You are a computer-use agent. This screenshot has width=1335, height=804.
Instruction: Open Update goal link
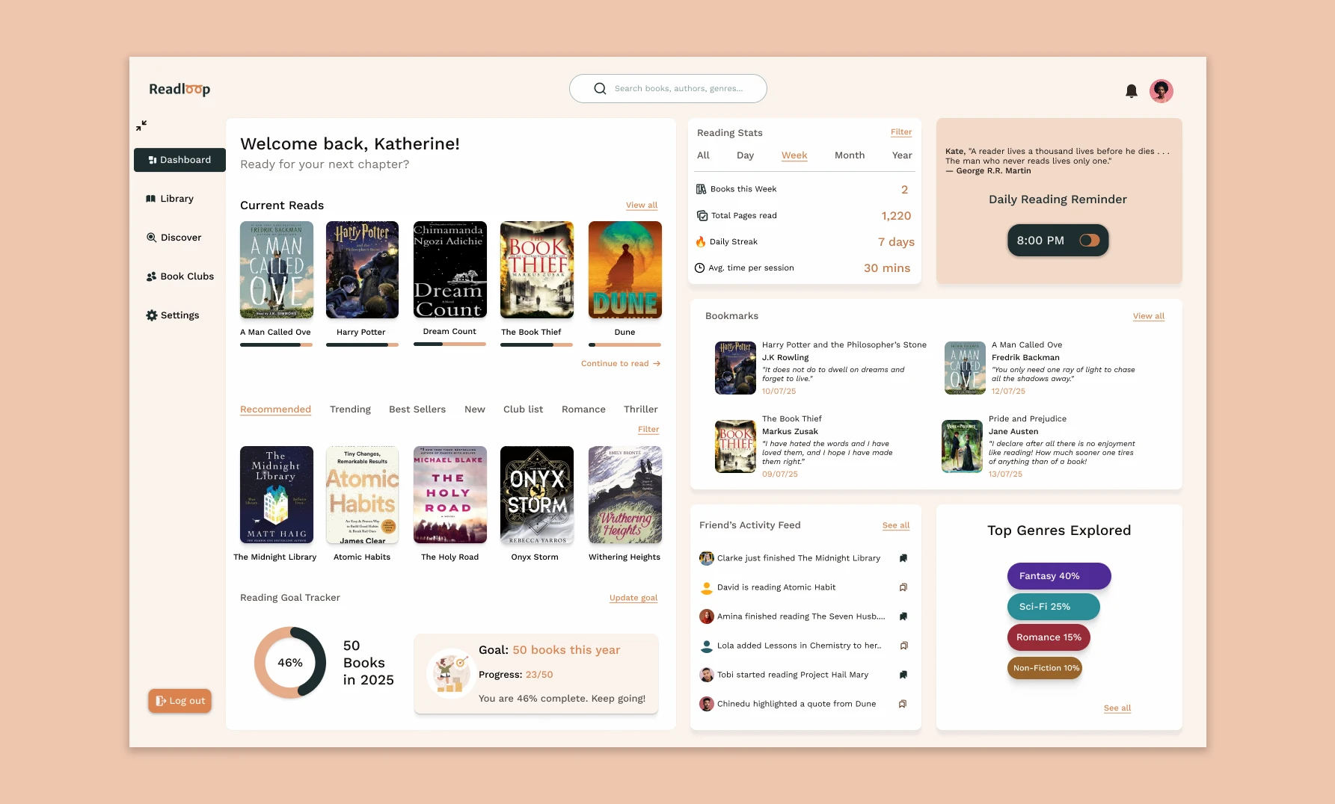[633, 598]
